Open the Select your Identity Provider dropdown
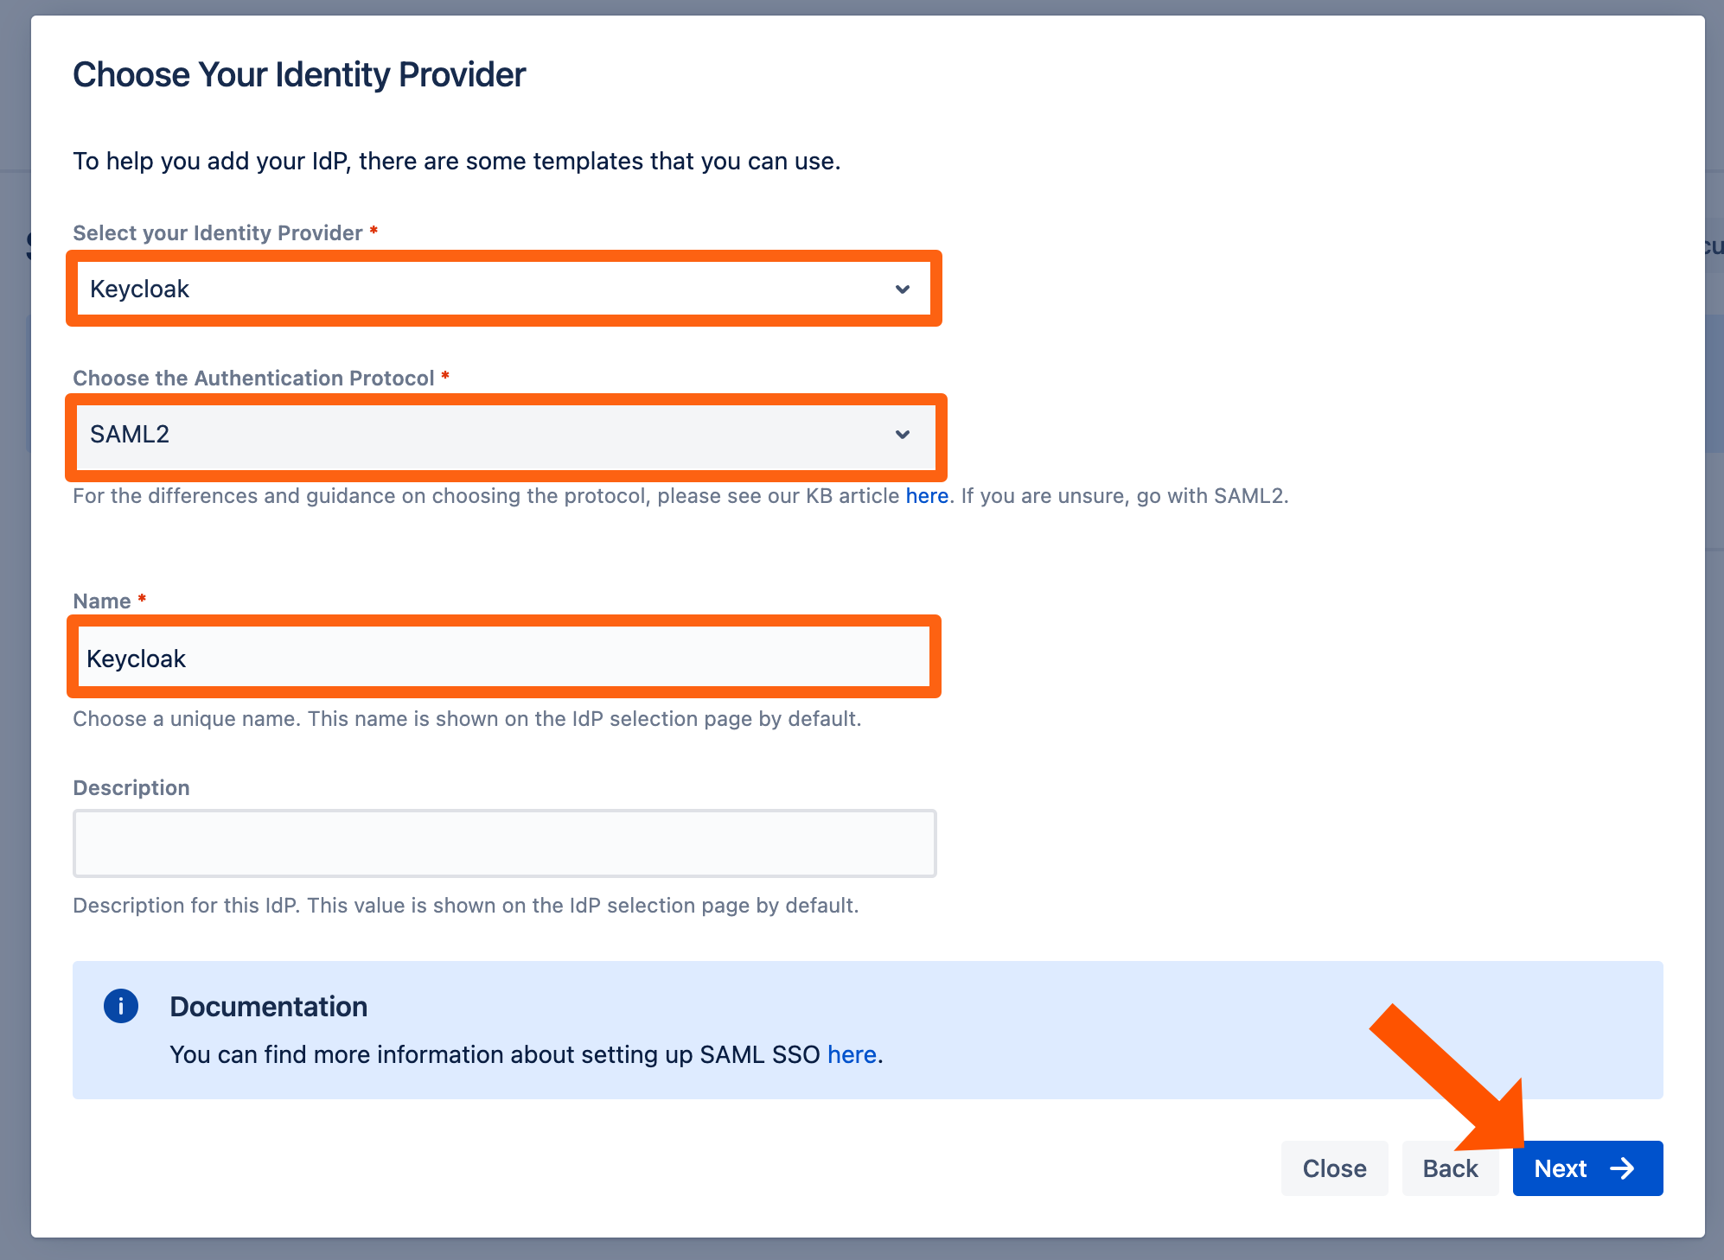 pos(484,289)
